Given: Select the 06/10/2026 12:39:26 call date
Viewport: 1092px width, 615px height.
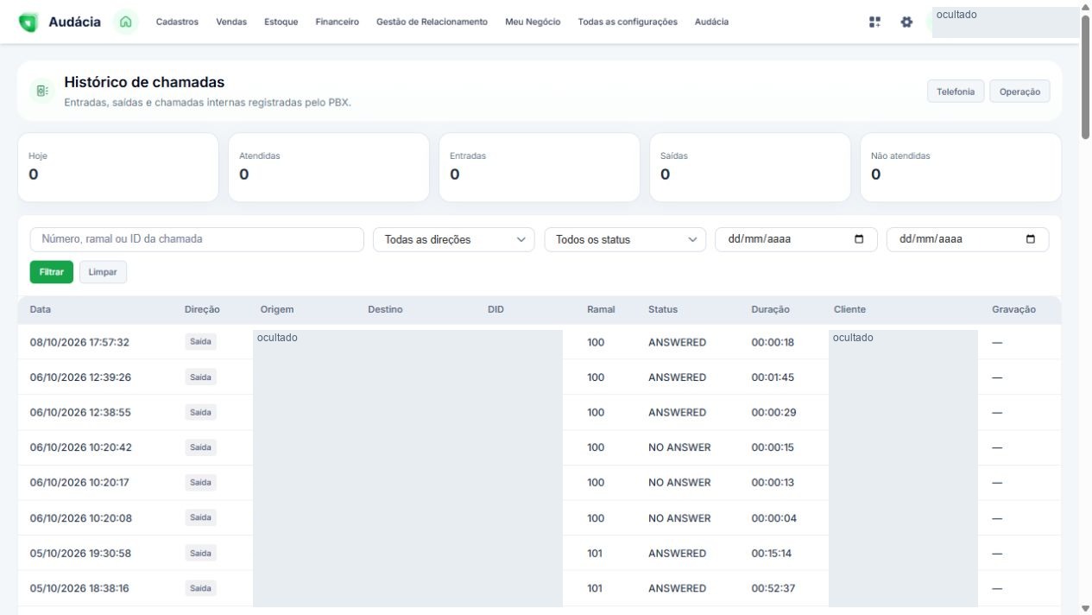Looking at the screenshot, I should click(x=80, y=377).
